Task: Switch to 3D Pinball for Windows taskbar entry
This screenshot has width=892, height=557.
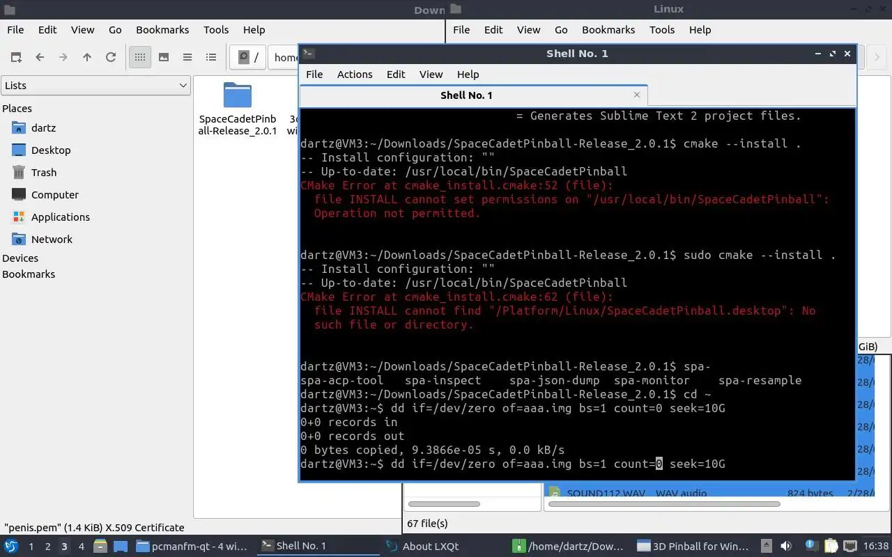Action: (693, 547)
